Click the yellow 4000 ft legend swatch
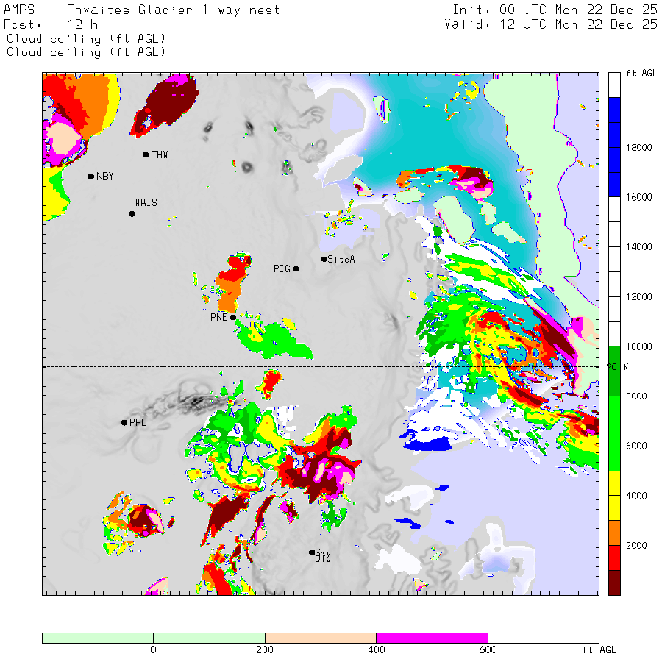 pyautogui.click(x=614, y=496)
